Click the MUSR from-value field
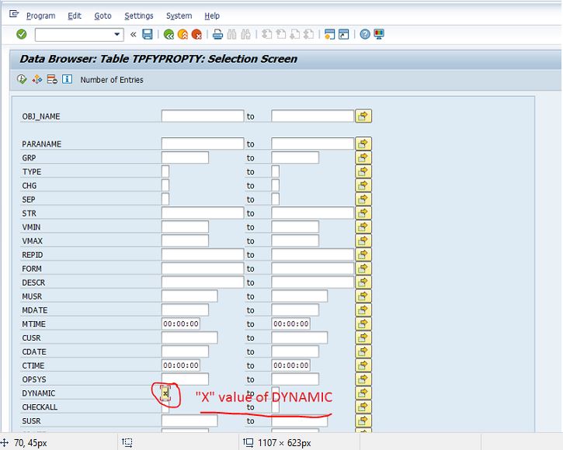Viewport: 563px width, 450px height. [189, 296]
